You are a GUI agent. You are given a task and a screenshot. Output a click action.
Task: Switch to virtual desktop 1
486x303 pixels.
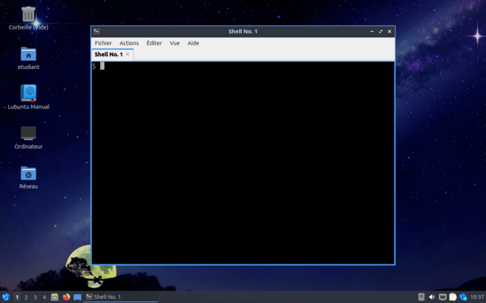coord(17,297)
